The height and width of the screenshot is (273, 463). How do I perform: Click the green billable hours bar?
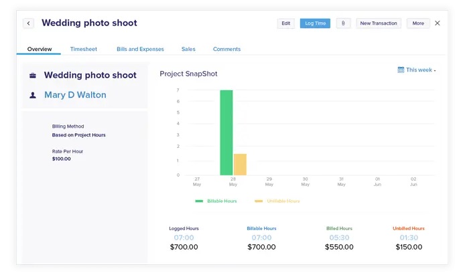(226, 132)
